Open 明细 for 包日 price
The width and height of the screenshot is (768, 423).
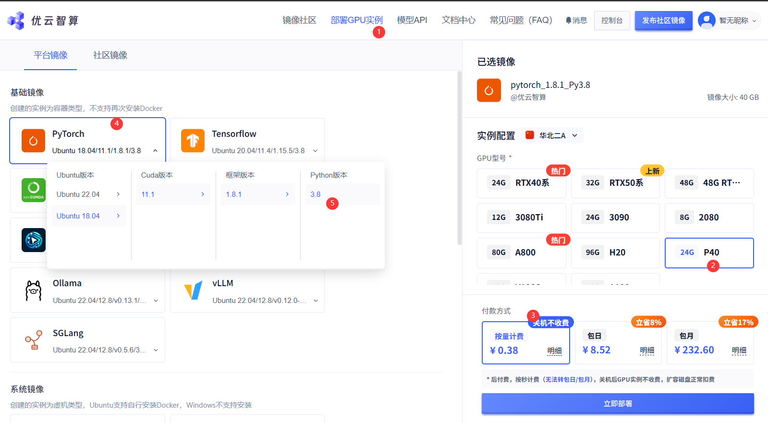[x=647, y=351]
